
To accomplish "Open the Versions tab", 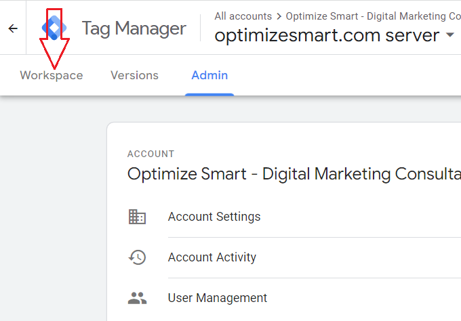I will click(134, 76).
